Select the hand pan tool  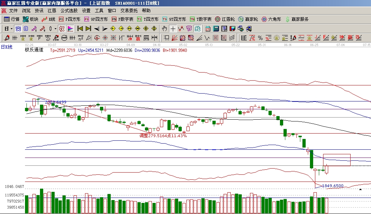point(164,29)
